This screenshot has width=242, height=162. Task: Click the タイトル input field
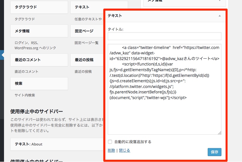point(165,36)
